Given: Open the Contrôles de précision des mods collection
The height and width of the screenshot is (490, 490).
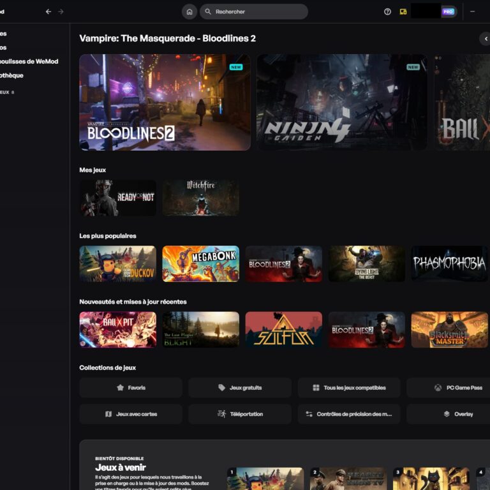Looking at the screenshot, I should (349, 414).
